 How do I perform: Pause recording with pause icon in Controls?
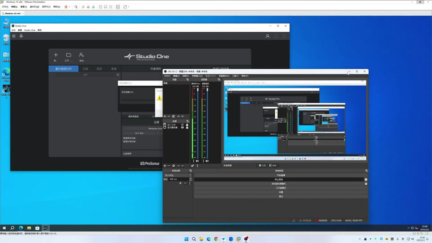click(x=366, y=180)
